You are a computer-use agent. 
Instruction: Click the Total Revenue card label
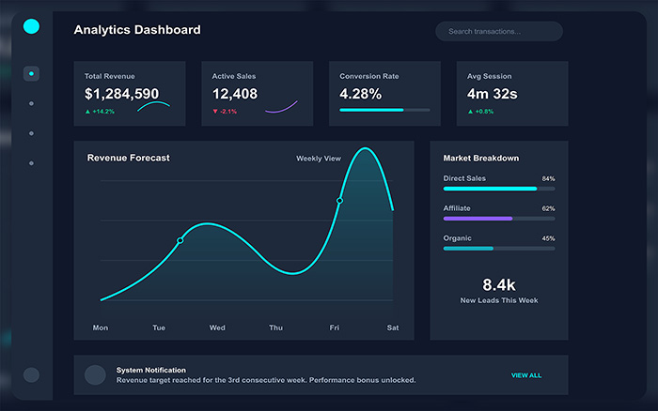pyautogui.click(x=110, y=76)
